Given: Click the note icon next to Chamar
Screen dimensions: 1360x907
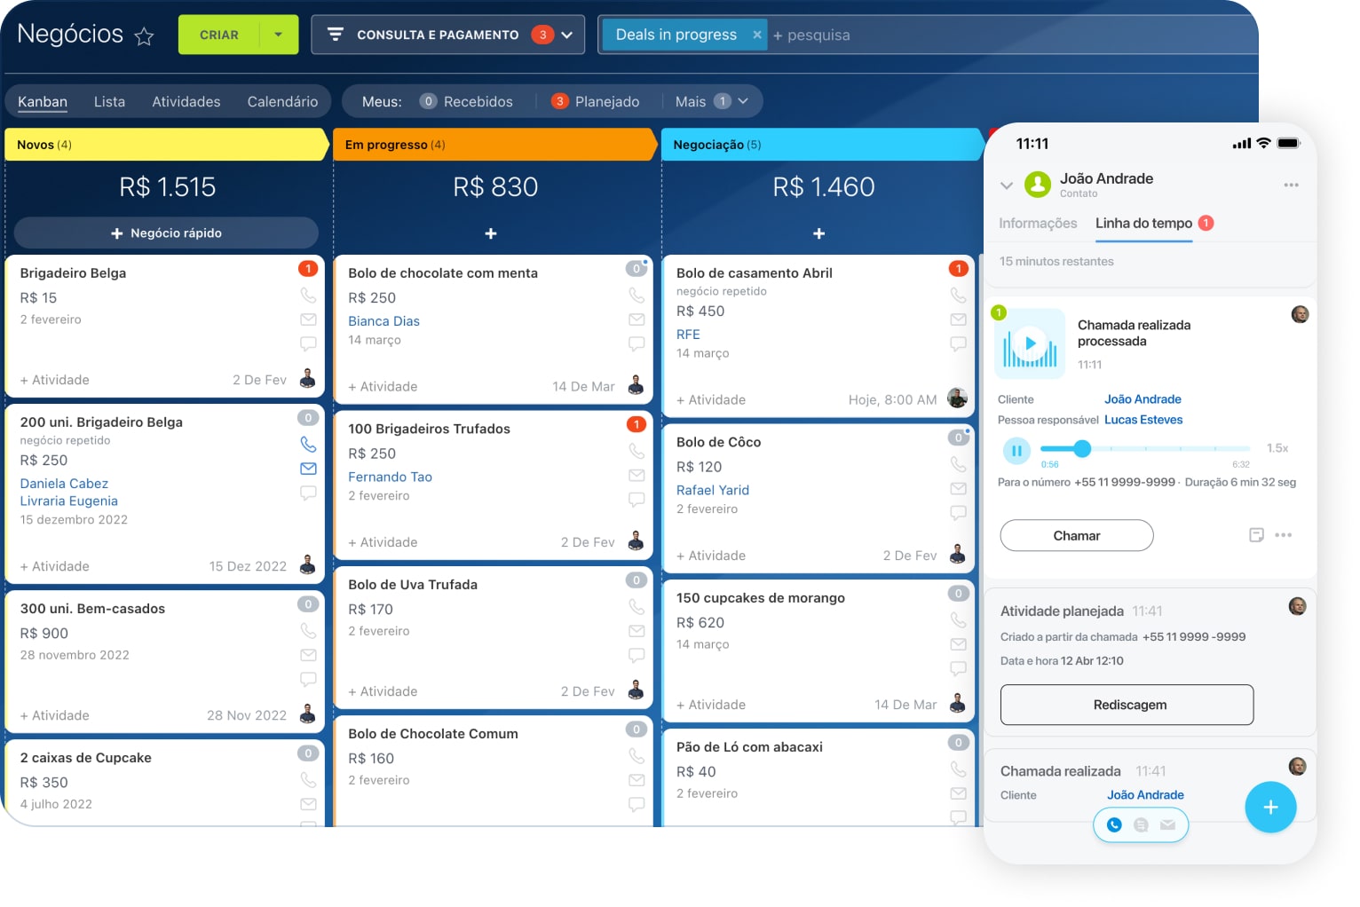Looking at the screenshot, I should pos(1256,535).
